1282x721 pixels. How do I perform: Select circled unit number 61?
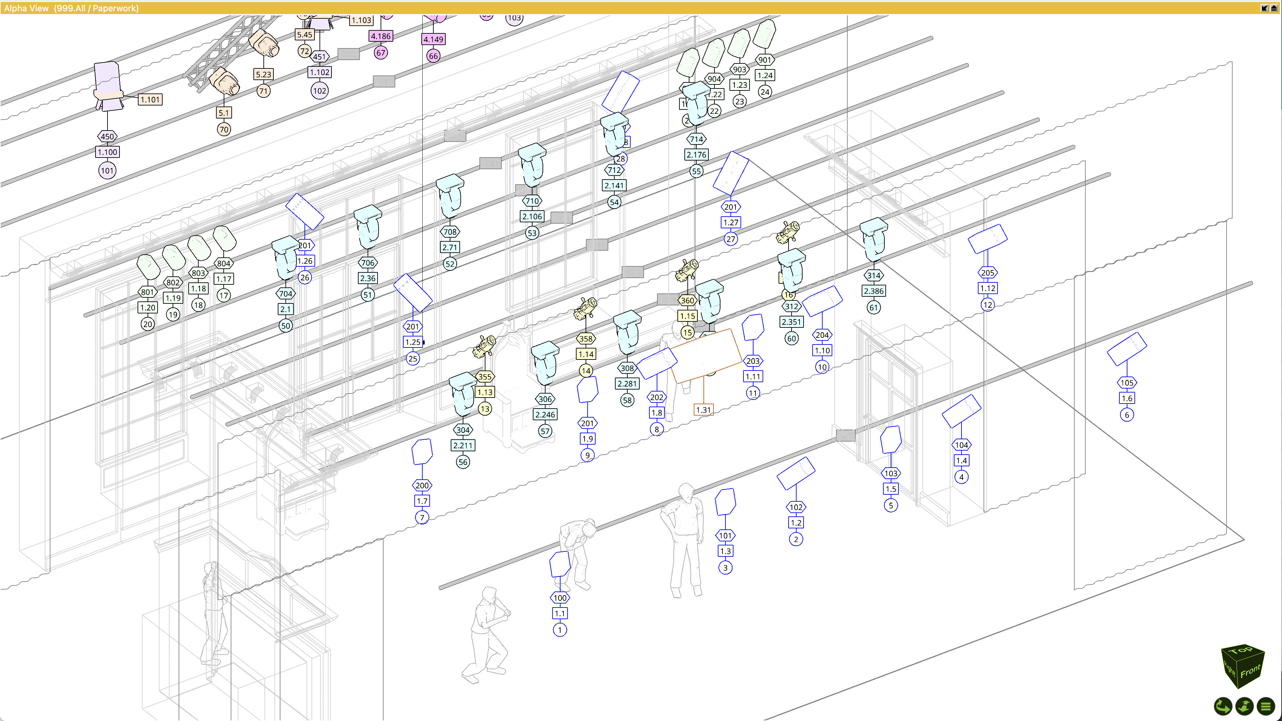point(873,307)
